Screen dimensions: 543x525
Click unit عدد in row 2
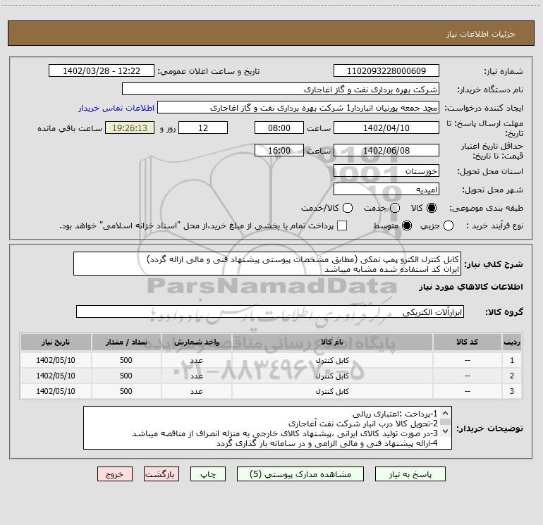[196, 376]
